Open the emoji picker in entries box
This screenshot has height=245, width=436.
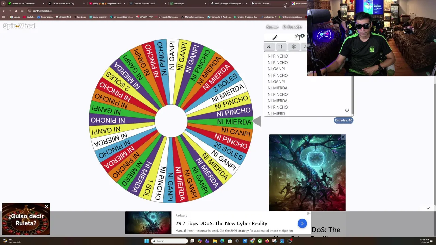pyautogui.click(x=347, y=110)
